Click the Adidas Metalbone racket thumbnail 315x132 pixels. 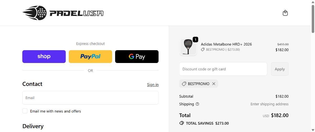click(188, 47)
